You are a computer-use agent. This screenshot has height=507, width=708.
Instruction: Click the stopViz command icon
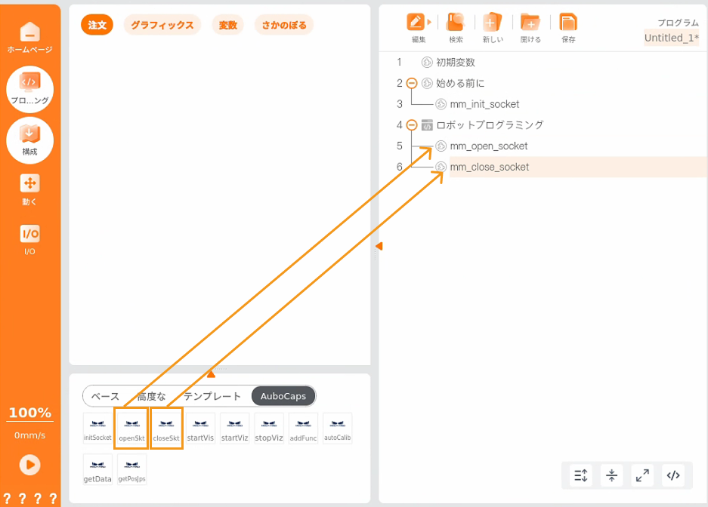pyautogui.click(x=269, y=428)
